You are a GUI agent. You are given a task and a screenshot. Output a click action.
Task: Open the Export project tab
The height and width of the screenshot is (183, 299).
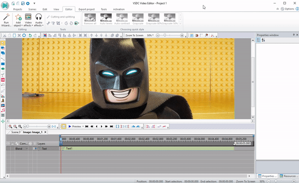point(87,9)
